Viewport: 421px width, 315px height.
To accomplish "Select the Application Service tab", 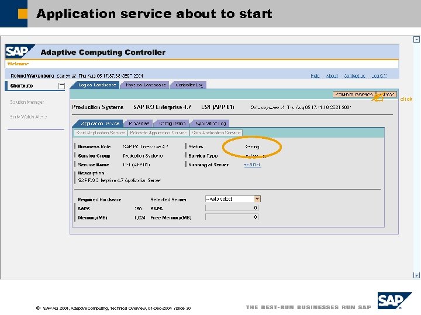I will click(x=100, y=124).
